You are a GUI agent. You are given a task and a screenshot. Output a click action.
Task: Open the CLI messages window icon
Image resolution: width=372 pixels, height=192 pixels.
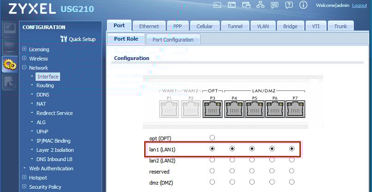click(x=232, y=5)
